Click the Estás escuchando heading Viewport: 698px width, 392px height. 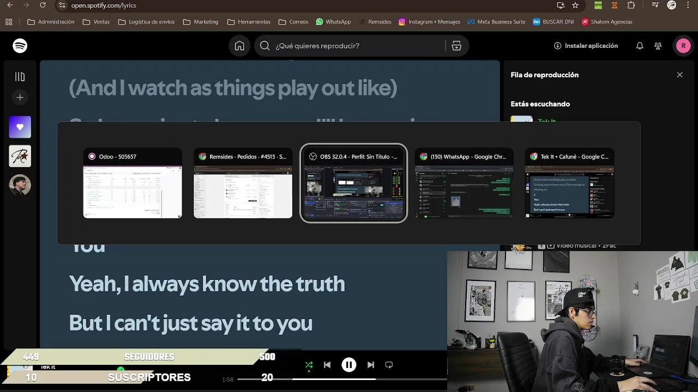tap(540, 104)
